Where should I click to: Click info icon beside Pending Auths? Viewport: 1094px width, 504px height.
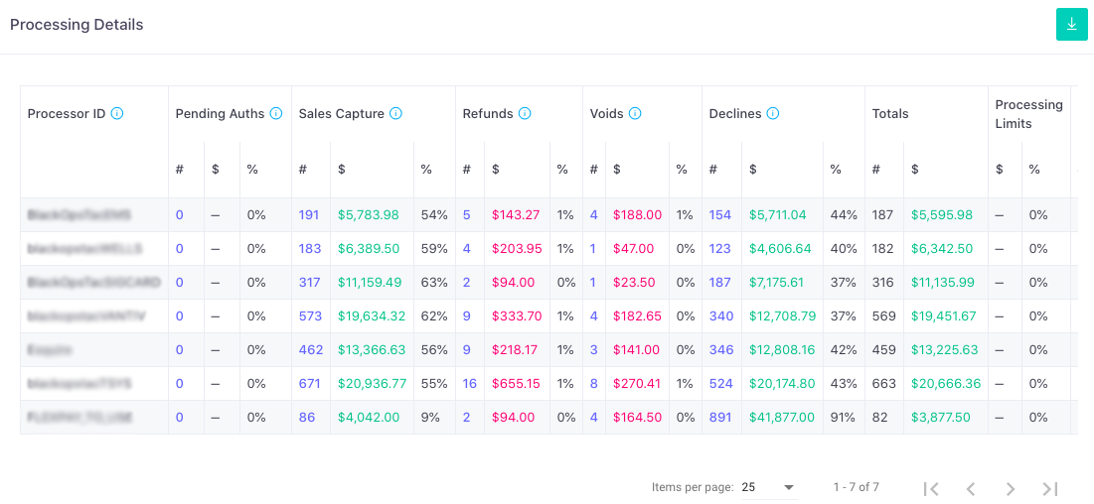pyautogui.click(x=275, y=114)
